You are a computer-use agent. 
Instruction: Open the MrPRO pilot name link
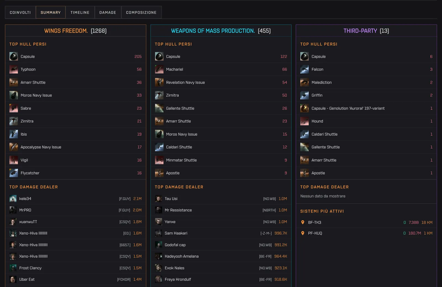point(25,210)
